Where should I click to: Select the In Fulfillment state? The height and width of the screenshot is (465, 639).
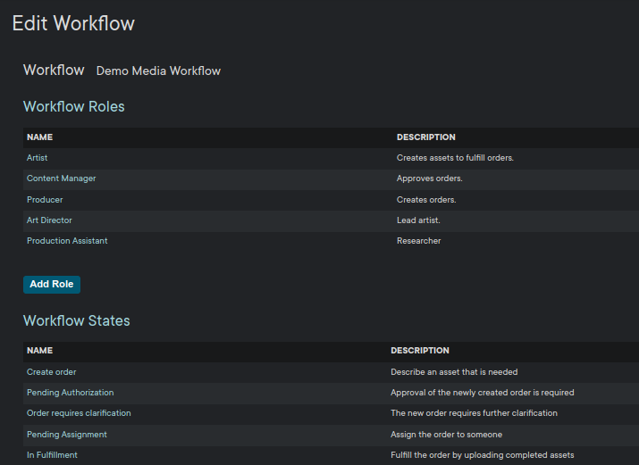point(52,455)
